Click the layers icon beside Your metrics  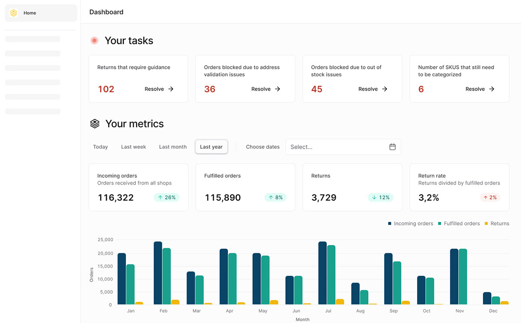tap(95, 124)
